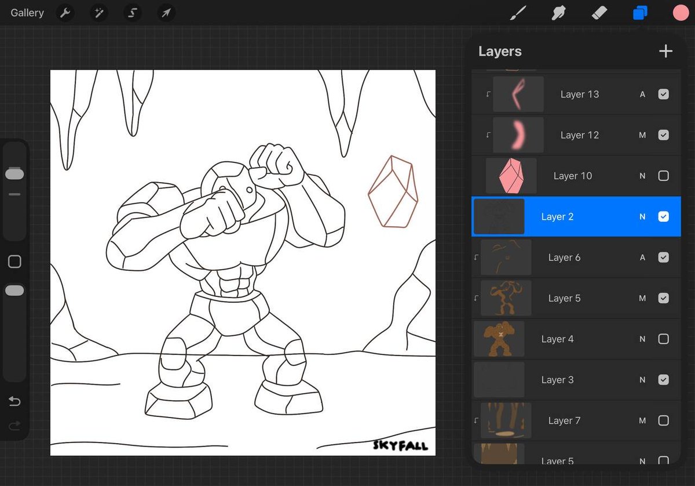The width and height of the screenshot is (695, 486).
Task: Show Layer 7 using its checkbox
Action: pyautogui.click(x=664, y=420)
